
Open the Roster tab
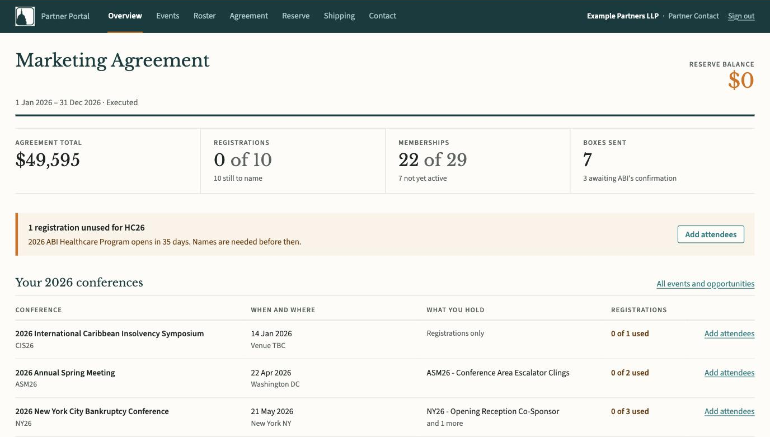tap(204, 16)
